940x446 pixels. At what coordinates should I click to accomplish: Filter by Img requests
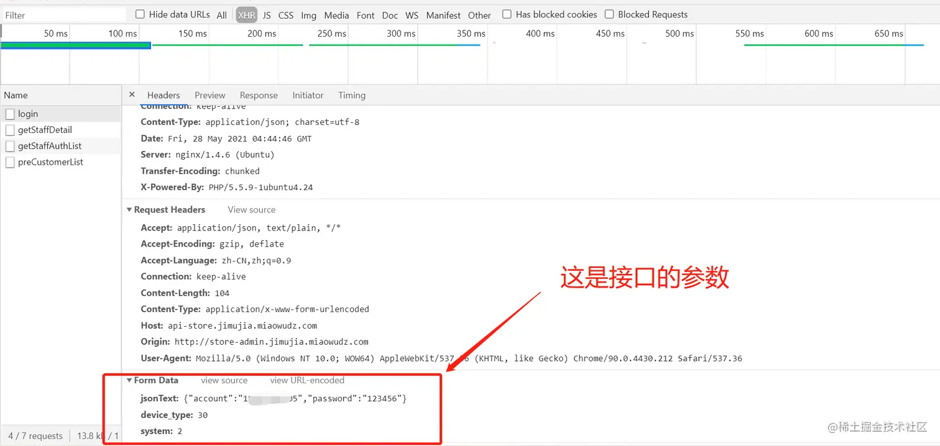pos(308,15)
